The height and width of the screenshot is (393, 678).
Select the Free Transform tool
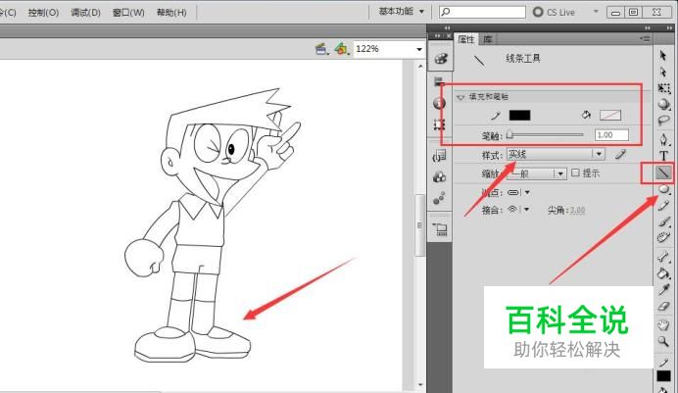click(663, 88)
